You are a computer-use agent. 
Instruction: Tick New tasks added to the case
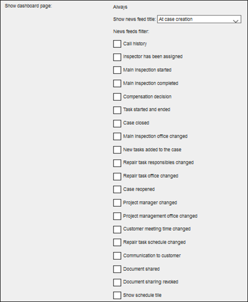click(x=117, y=150)
